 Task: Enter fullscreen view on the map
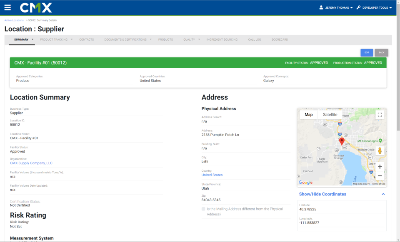pyautogui.click(x=380, y=114)
